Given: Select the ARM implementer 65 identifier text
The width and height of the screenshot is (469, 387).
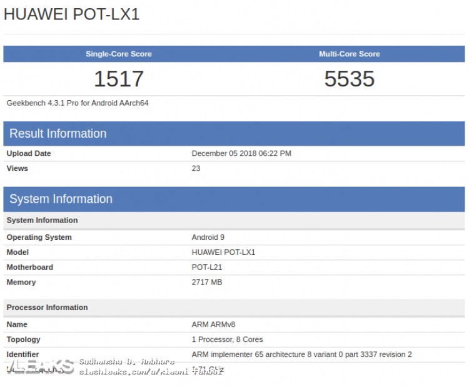Looking at the screenshot, I should point(301,354).
